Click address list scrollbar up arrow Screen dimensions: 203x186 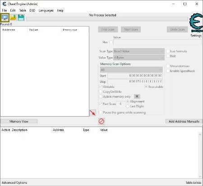200,135
